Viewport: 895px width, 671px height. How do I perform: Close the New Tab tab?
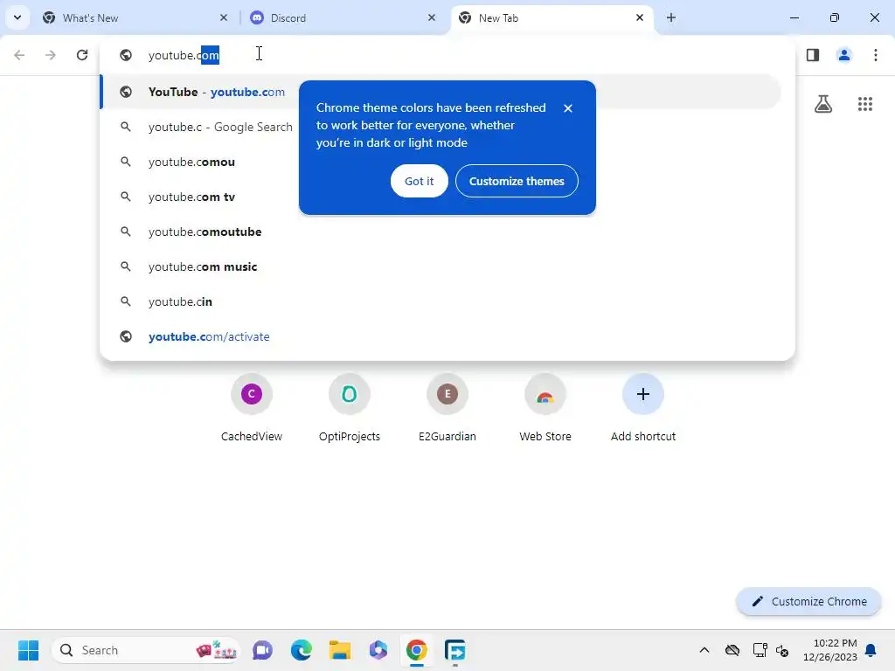[x=639, y=17]
